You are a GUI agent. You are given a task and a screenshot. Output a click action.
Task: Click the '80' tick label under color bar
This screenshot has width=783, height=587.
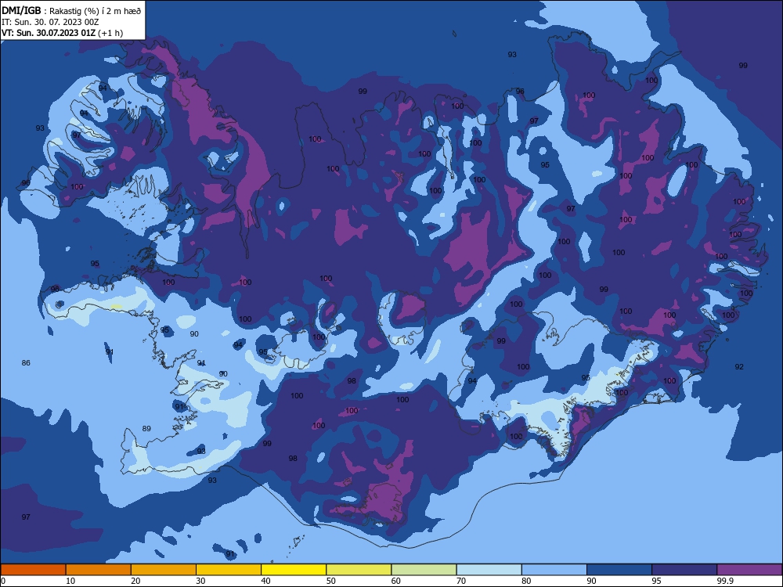[x=526, y=581]
